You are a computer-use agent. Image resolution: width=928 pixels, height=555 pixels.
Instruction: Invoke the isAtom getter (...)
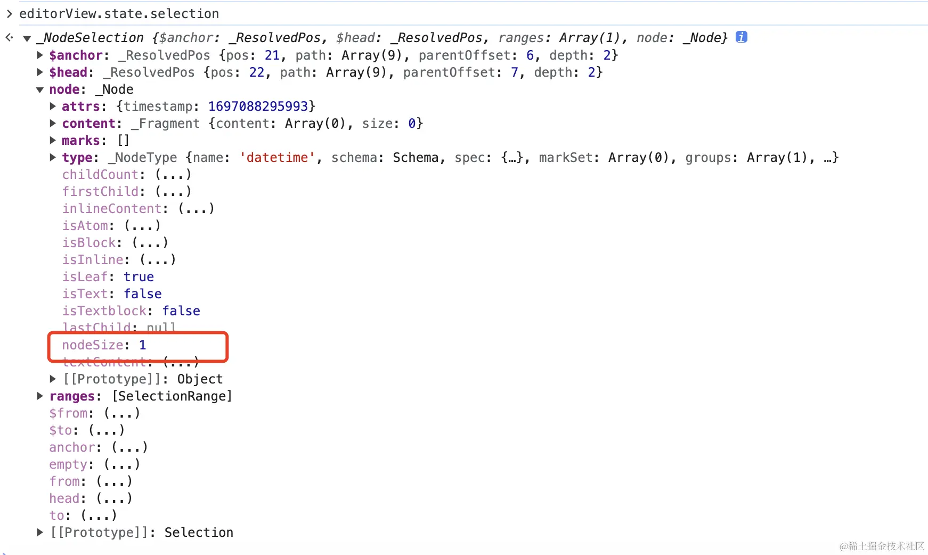point(142,225)
